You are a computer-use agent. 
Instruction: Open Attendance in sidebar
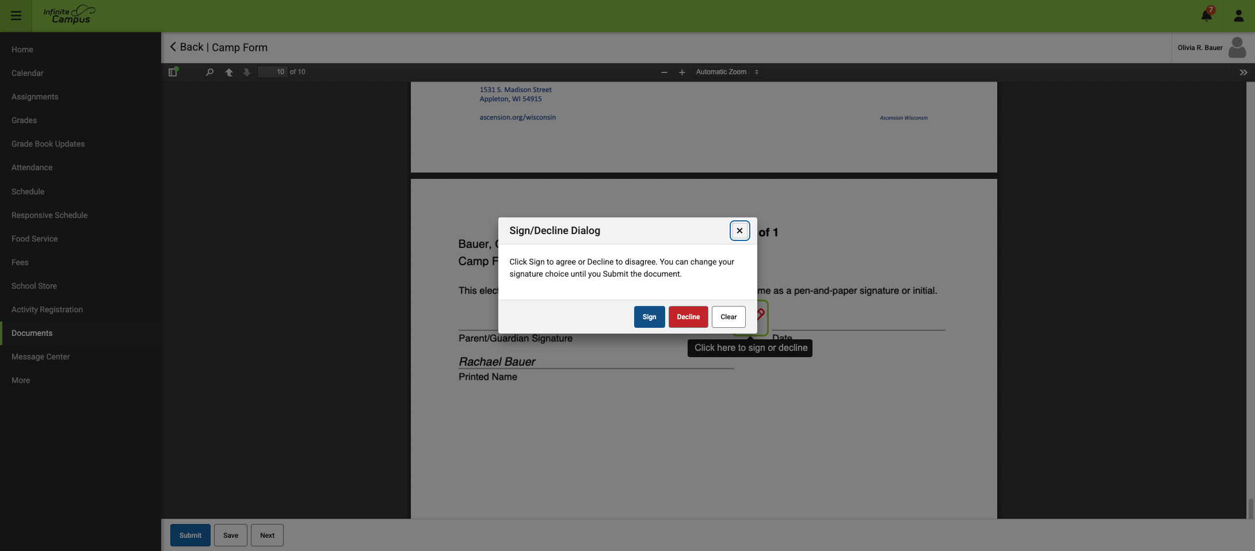tap(81, 167)
